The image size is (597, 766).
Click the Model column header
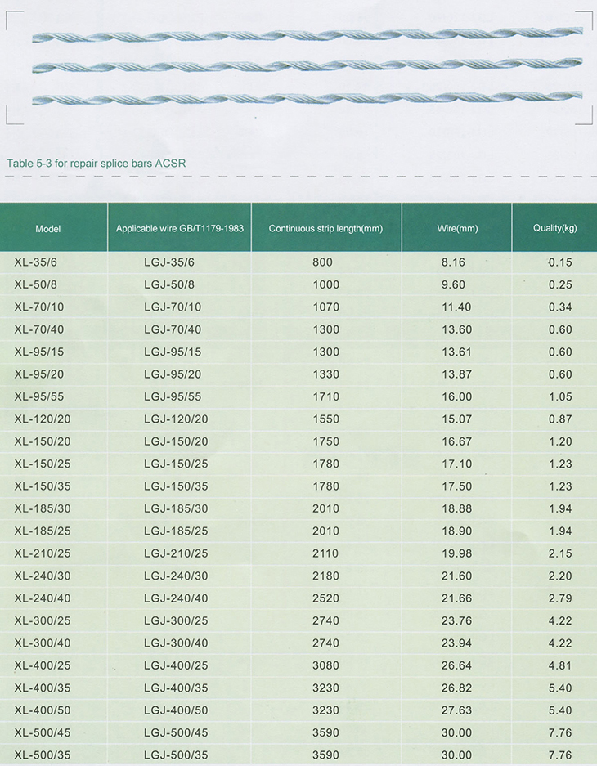pos(48,229)
